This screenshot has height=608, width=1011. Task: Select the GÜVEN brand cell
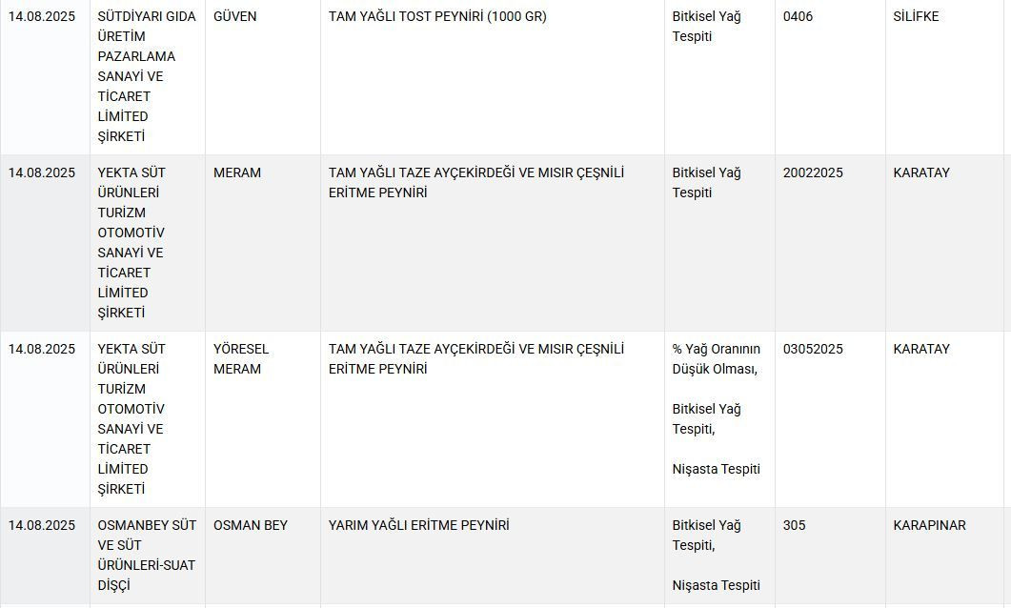[234, 16]
